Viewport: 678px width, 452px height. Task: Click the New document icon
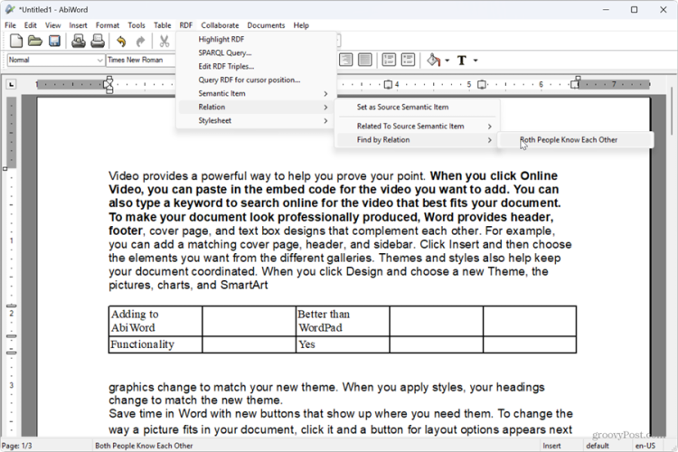[15, 42]
